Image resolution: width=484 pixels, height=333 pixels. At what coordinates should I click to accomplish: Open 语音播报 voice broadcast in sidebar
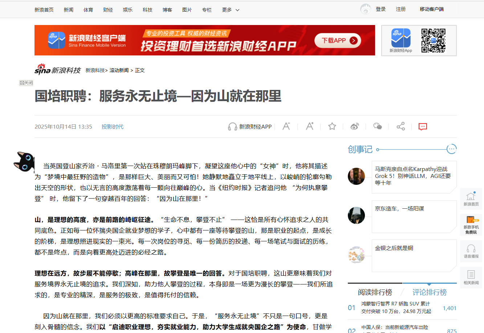tap(471, 251)
